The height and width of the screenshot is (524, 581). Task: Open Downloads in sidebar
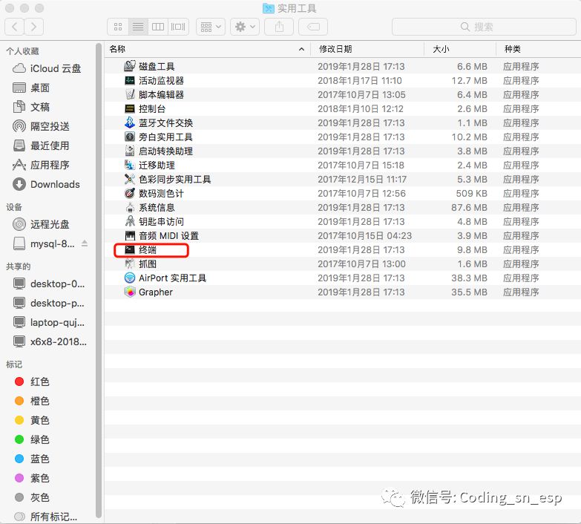coord(46,184)
